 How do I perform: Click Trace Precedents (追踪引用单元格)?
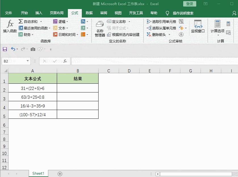(x=161, y=21)
